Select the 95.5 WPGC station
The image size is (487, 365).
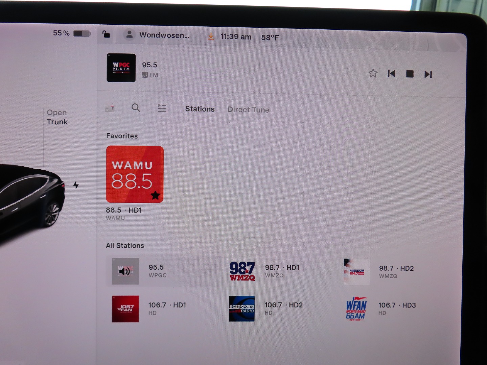164,271
